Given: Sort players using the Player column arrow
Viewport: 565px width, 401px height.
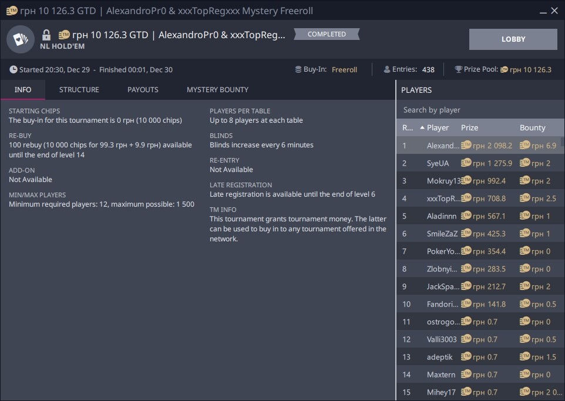Looking at the screenshot, I should point(422,128).
